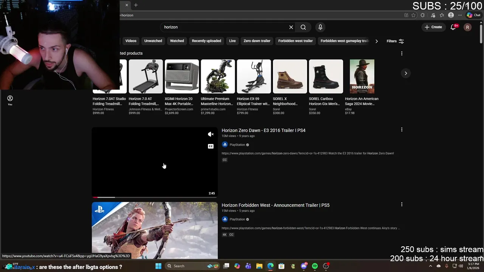This screenshot has height=272, width=484.
Task: Open Horizon Zero Dawn E3 2016 Trailer title
Action: click(264, 130)
